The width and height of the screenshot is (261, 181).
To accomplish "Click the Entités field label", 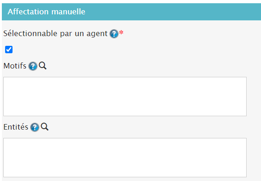I will point(16,127).
